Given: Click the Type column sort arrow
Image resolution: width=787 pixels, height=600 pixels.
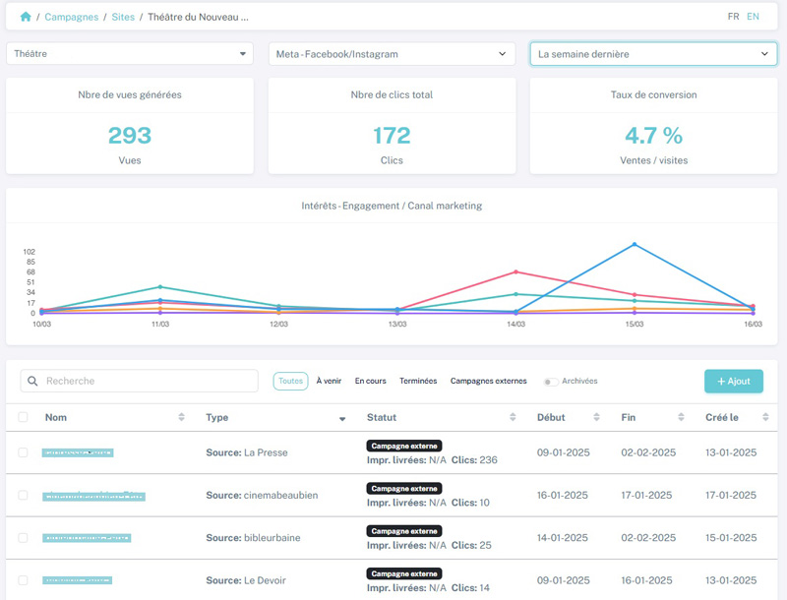Looking at the screenshot, I should [x=342, y=419].
